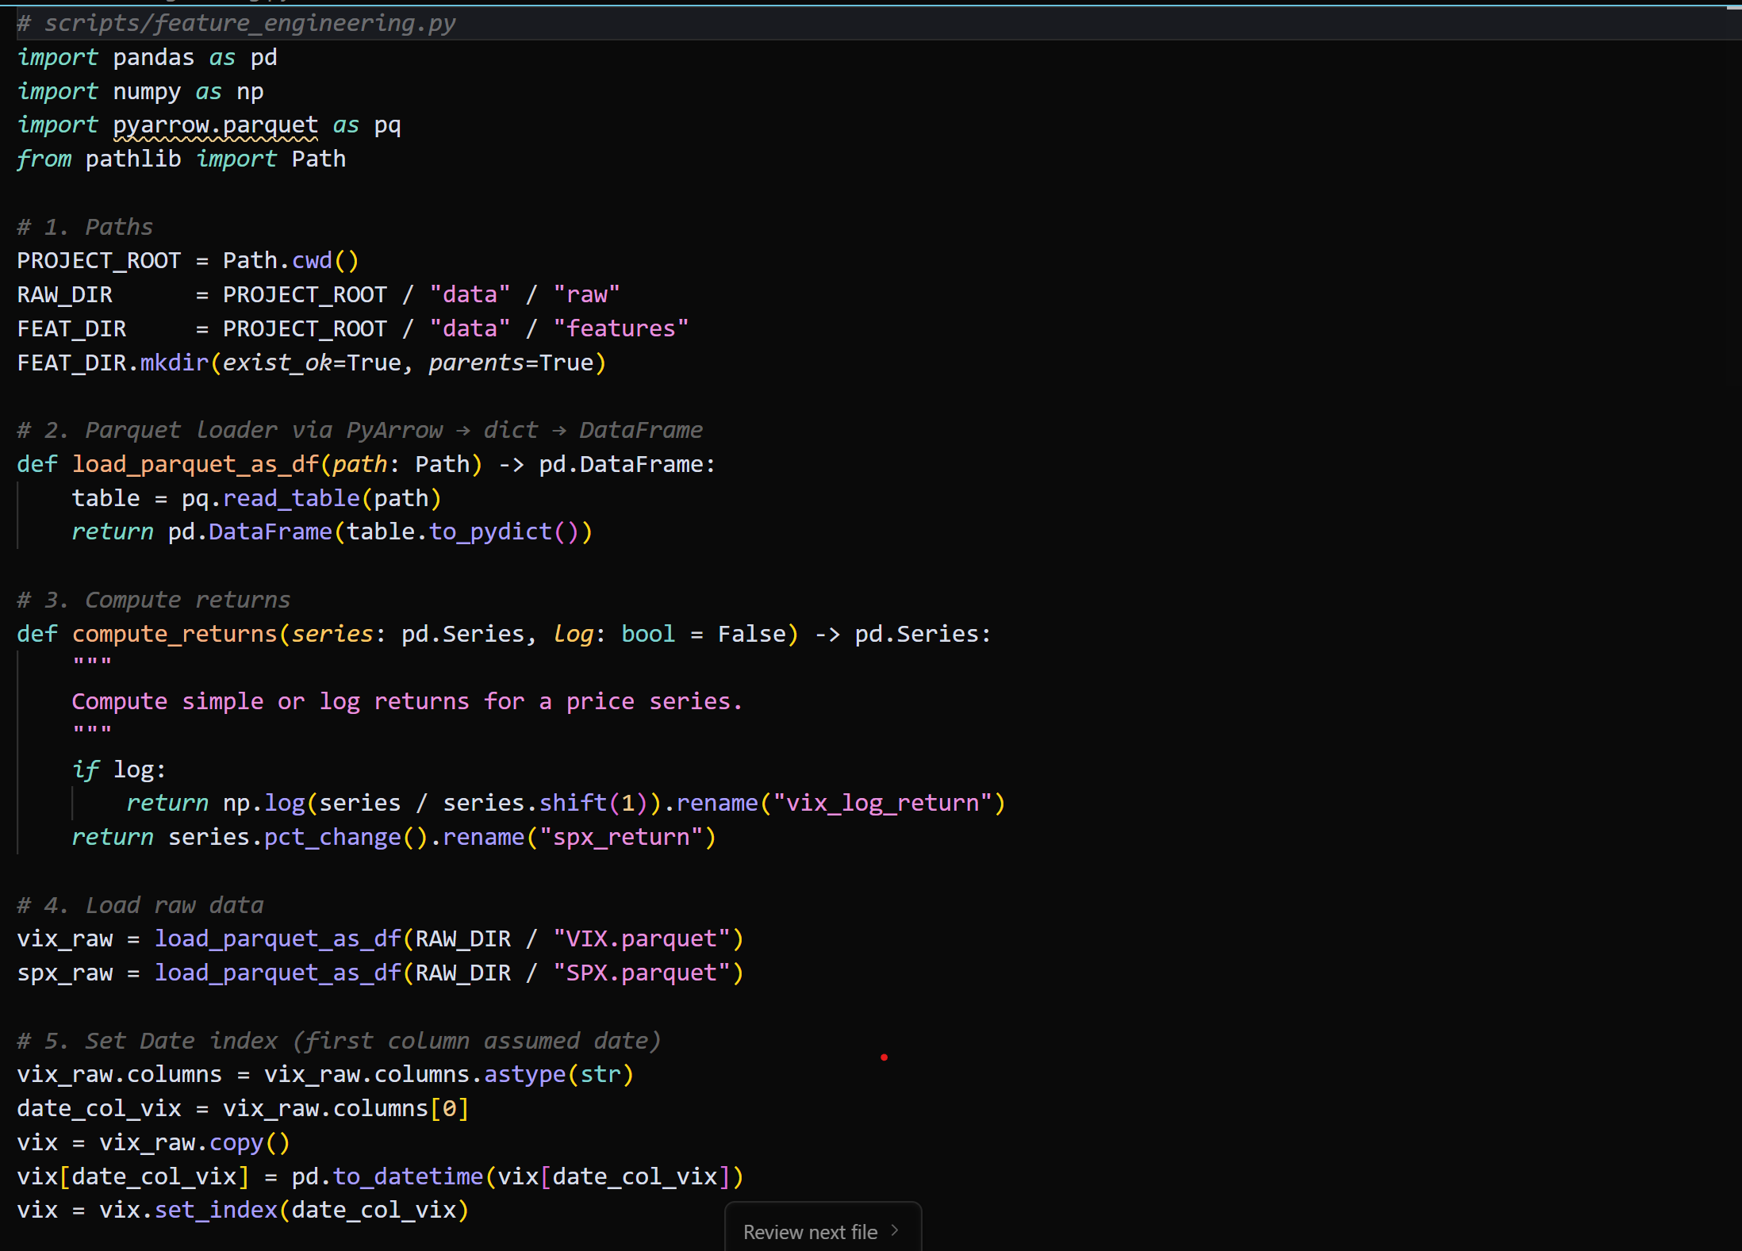The height and width of the screenshot is (1251, 1742).
Task: Click the compute_returns function definition name
Action: (175, 634)
